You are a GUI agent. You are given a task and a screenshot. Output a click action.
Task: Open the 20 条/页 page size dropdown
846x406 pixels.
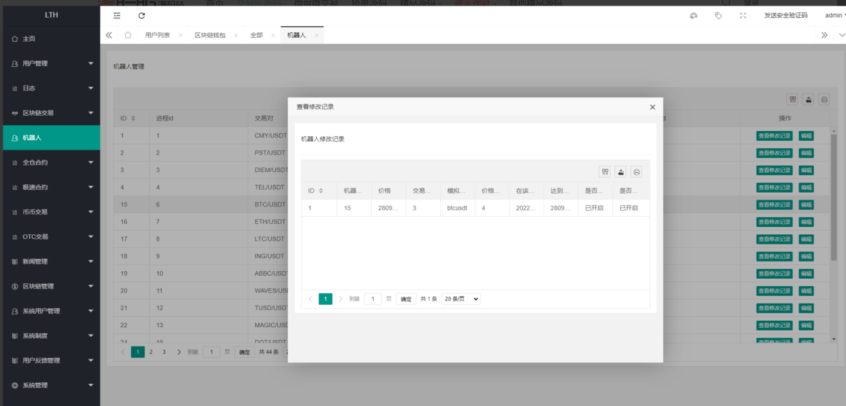(460, 299)
